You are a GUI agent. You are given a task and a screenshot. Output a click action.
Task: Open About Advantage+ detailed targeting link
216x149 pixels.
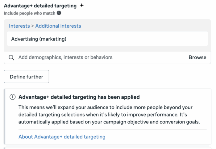[62, 137]
